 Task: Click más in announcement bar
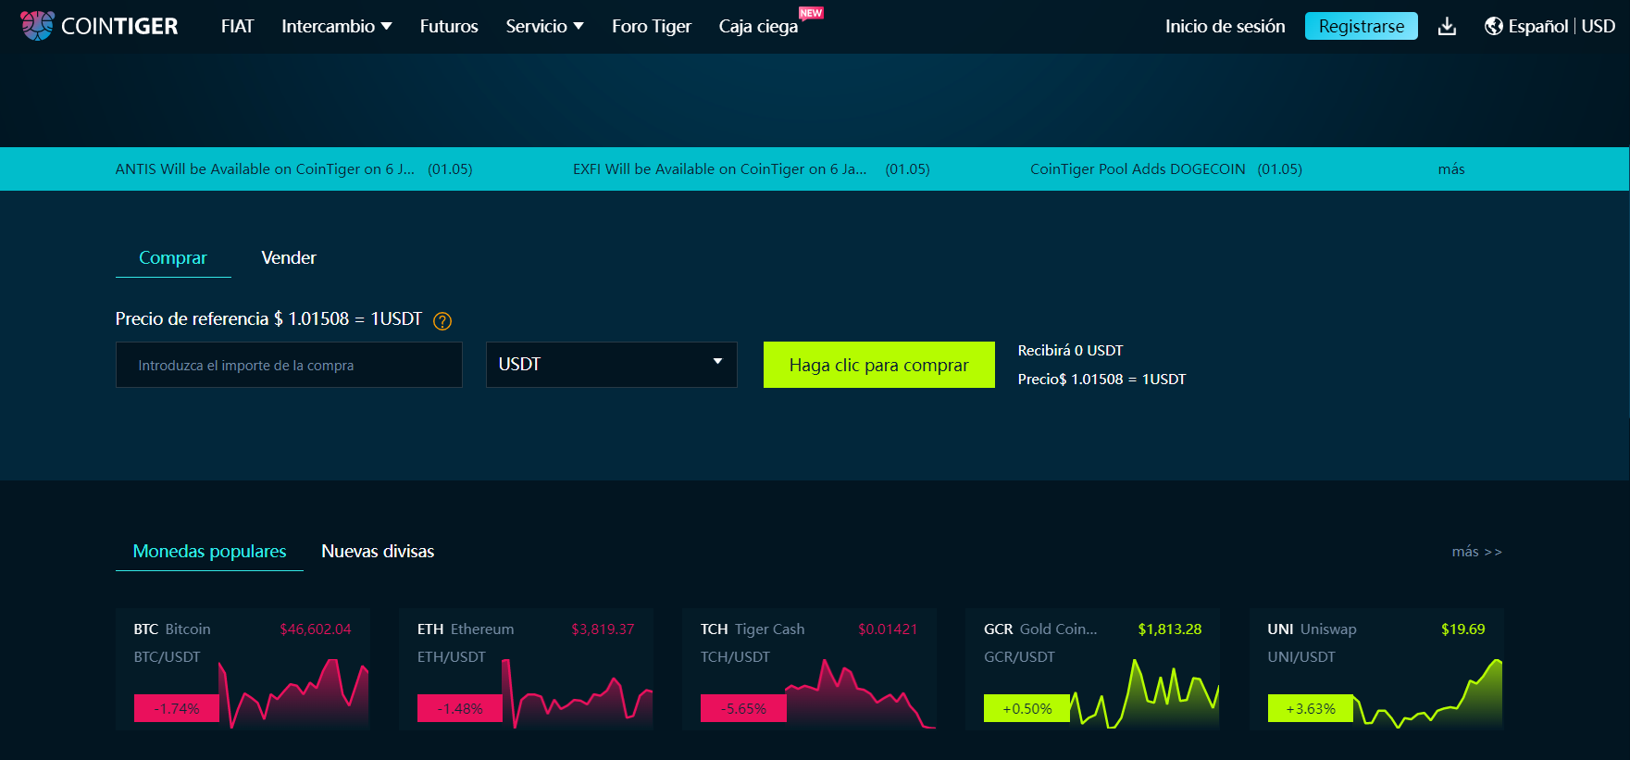(1451, 168)
